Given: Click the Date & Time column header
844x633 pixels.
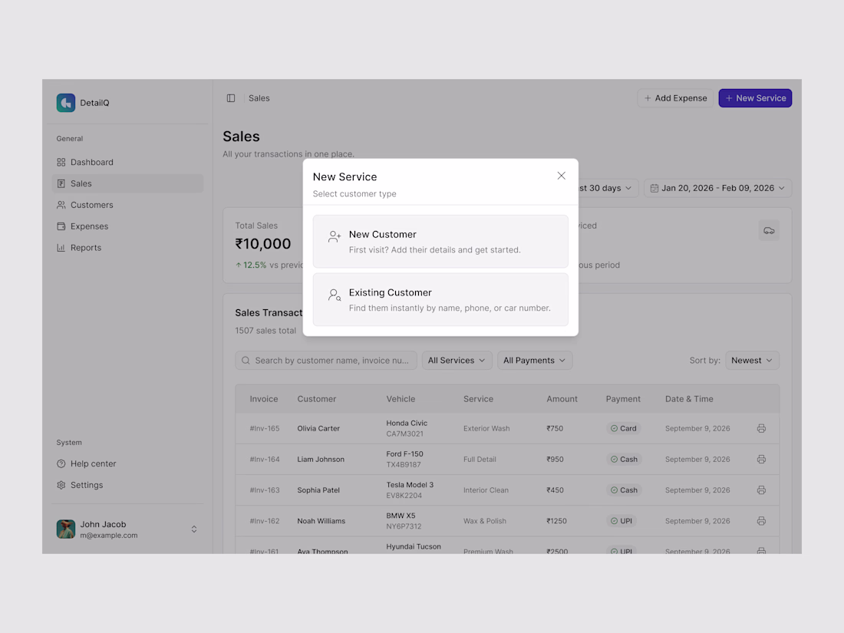Looking at the screenshot, I should coord(689,399).
